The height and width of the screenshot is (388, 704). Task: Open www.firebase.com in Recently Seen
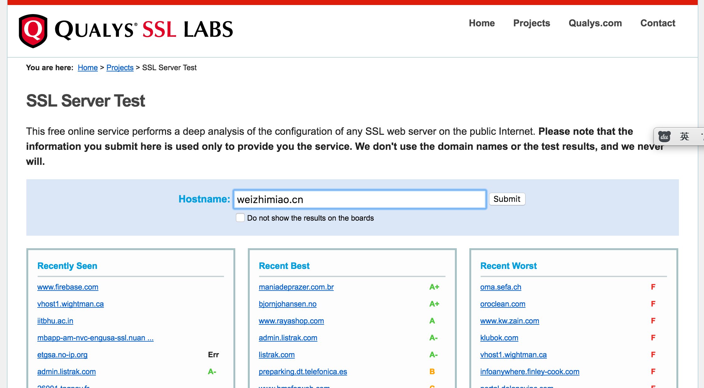(x=68, y=287)
